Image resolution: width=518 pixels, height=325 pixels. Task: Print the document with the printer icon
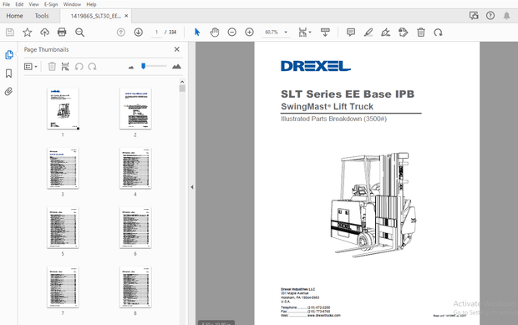click(x=62, y=32)
